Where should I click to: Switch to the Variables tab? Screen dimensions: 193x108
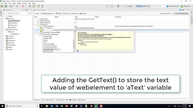tap(50, 100)
